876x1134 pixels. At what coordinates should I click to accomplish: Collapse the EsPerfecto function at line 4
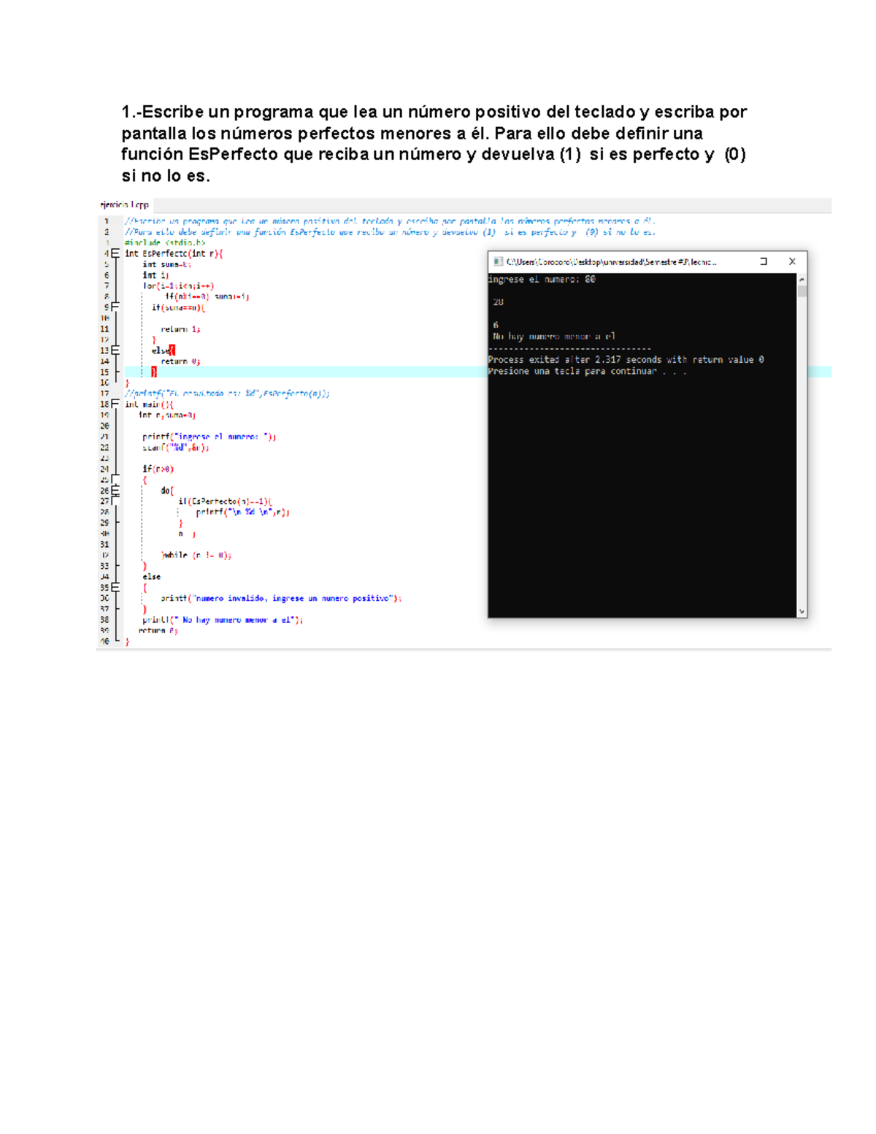pos(115,254)
